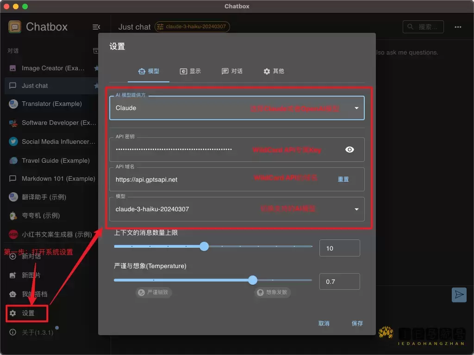Open 小红书文案生成器 (示例) conversation
The image size is (474, 355).
(51, 234)
